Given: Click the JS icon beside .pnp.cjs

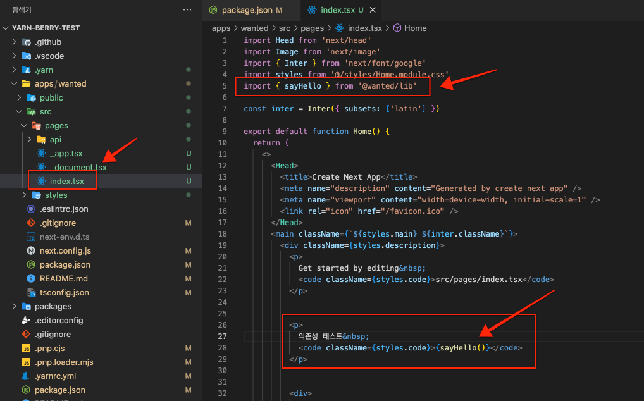Looking at the screenshot, I should click(26, 348).
